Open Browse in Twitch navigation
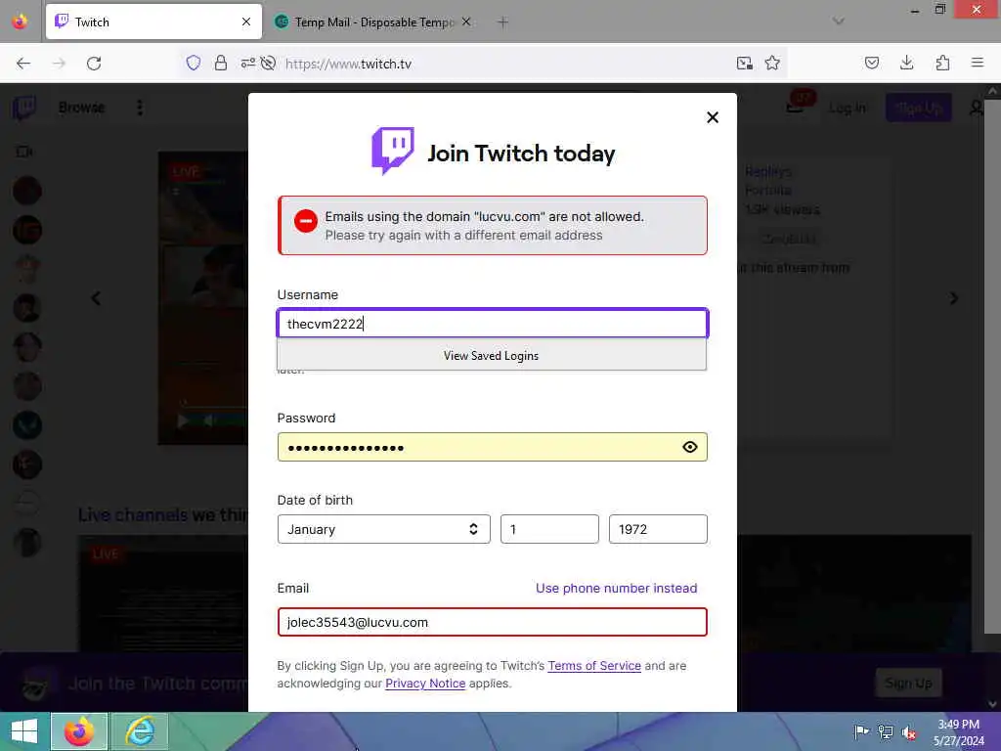This screenshot has height=751, width=1001. pyautogui.click(x=81, y=108)
